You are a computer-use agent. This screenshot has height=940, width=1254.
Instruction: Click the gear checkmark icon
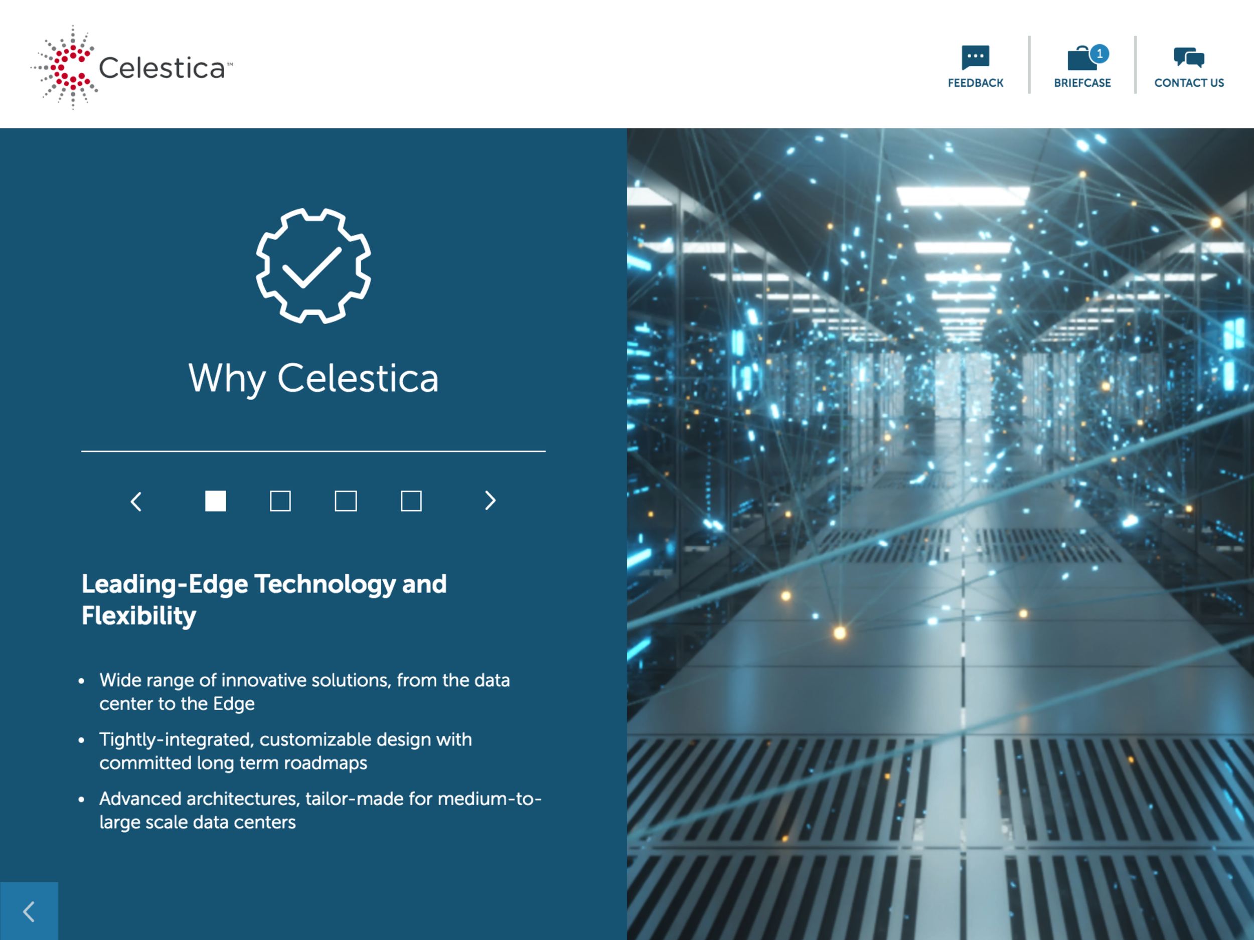pyautogui.click(x=313, y=265)
